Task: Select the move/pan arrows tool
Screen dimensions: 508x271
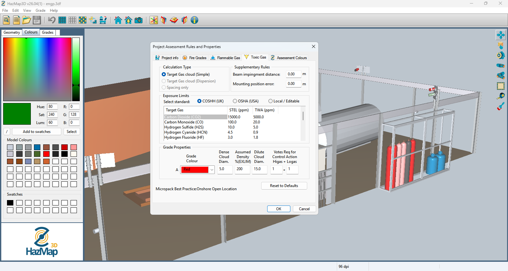Action: (x=501, y=35)
